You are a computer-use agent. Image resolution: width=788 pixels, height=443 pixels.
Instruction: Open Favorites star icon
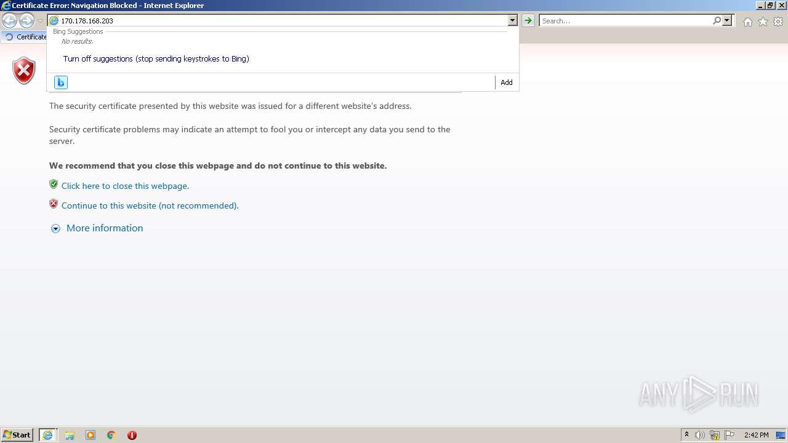(x=763, y=22)
